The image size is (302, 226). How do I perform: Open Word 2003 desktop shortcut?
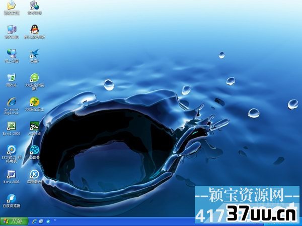click(11, 174)
